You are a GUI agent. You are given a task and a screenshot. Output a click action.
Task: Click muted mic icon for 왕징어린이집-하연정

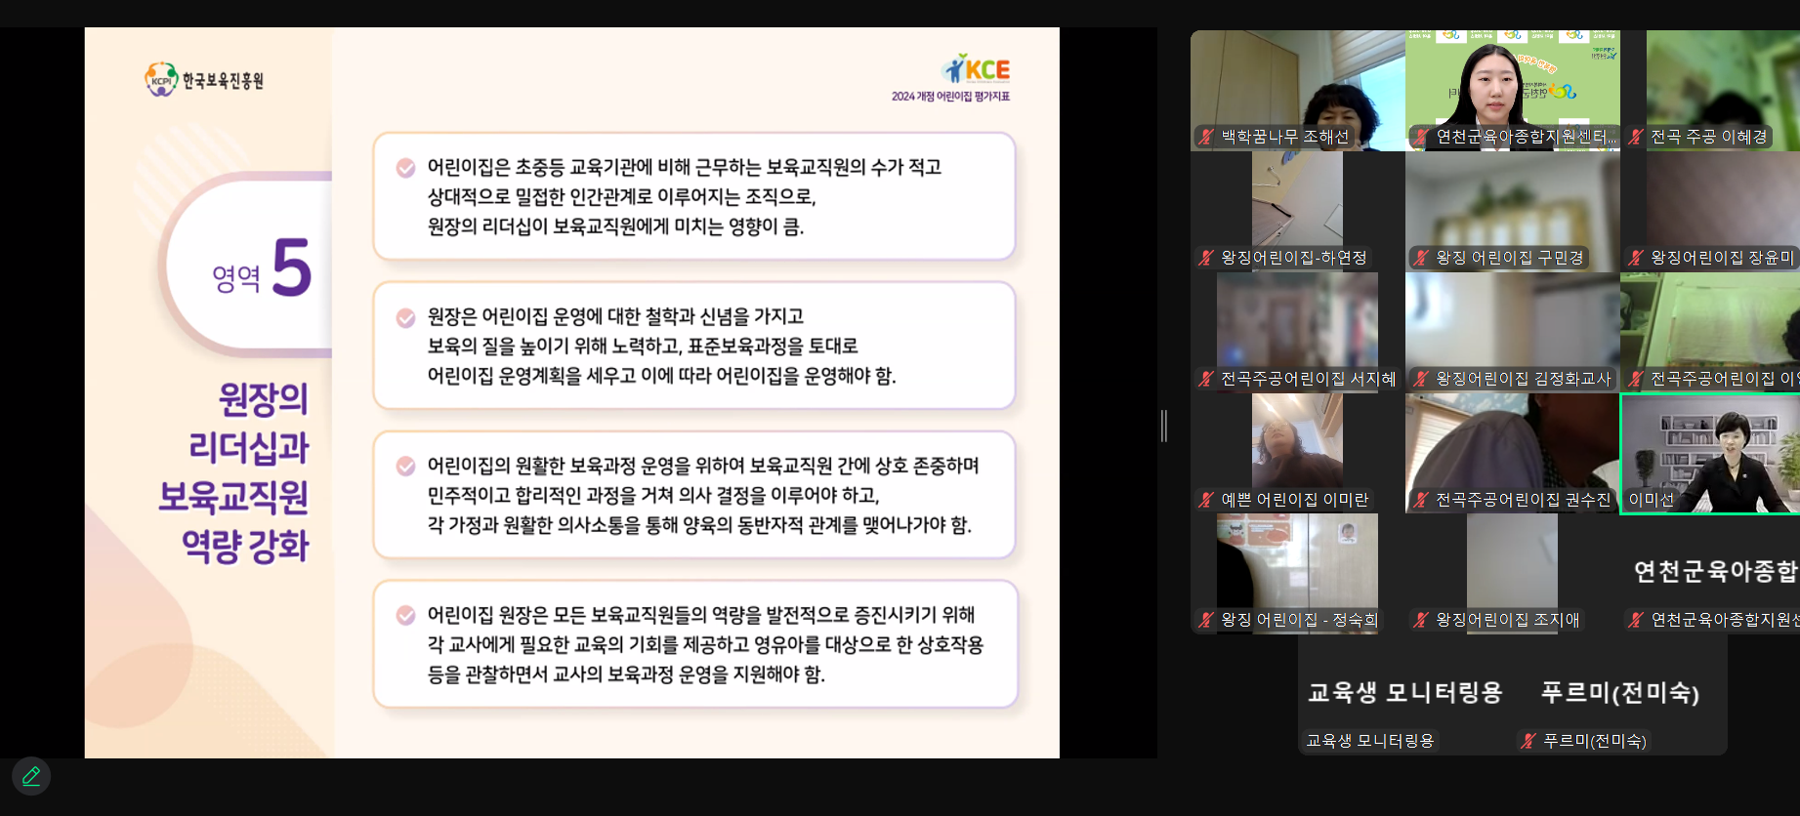pyautogui.click(x=1207, y=259)
